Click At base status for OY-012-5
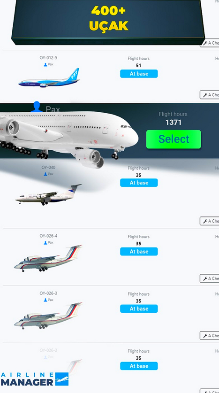The image size is (219, 393). pos(139,74)
